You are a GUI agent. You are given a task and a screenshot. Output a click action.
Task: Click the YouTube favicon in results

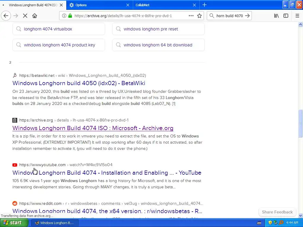[15, 165]
